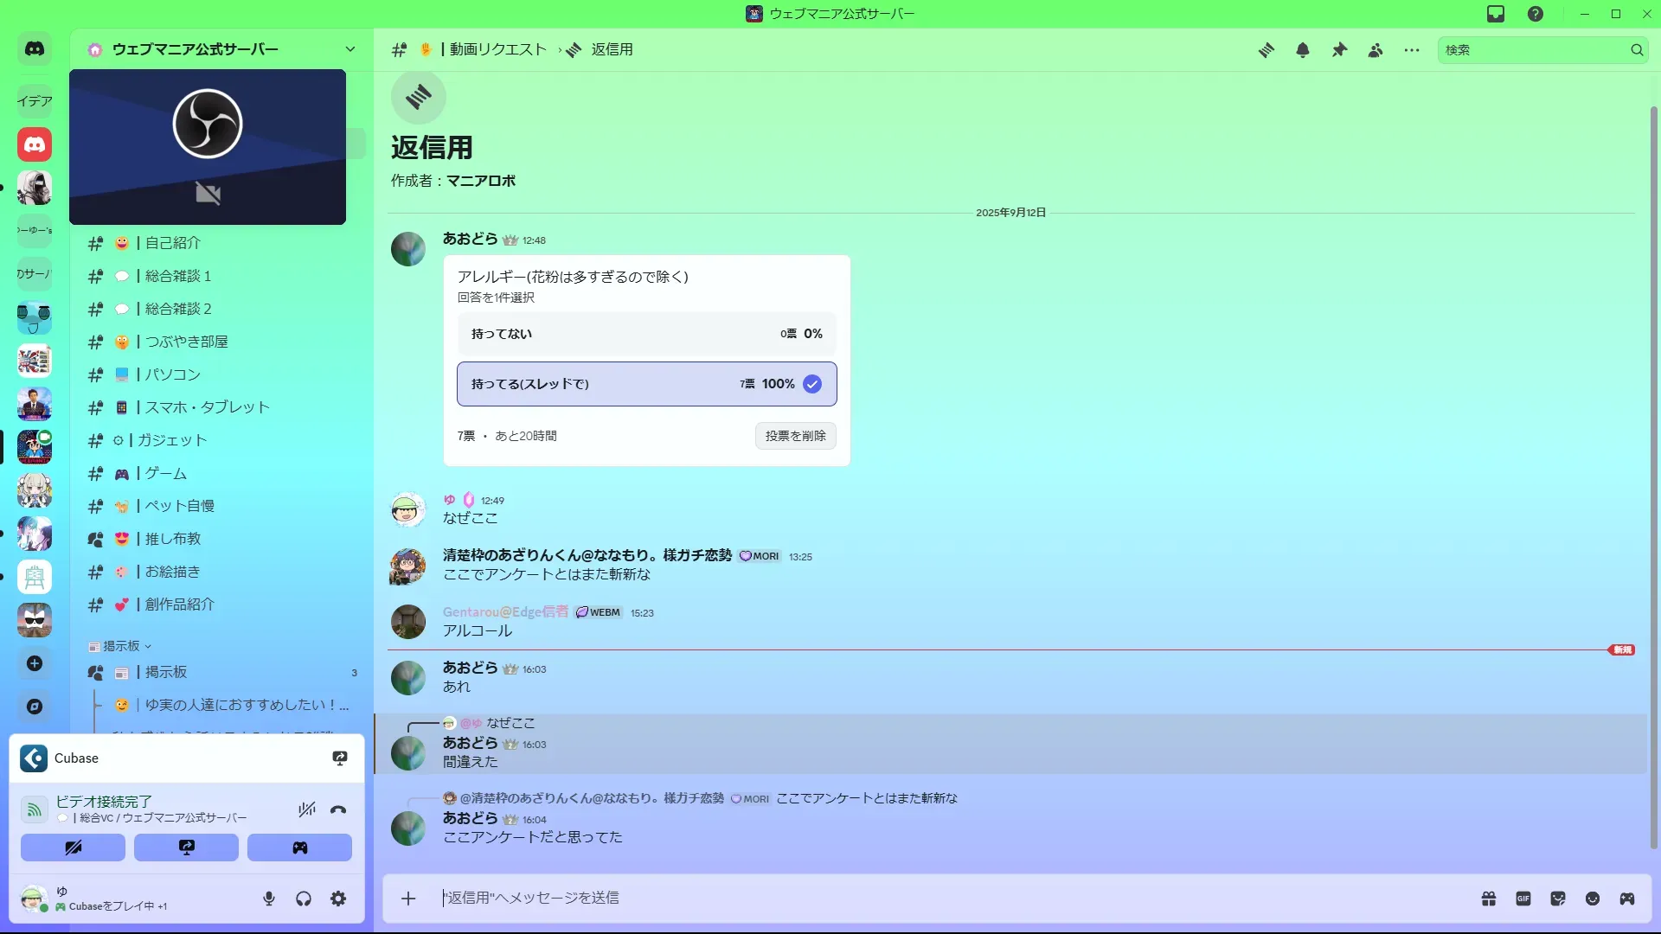
Task: Show the member list
Action: 1376,50
